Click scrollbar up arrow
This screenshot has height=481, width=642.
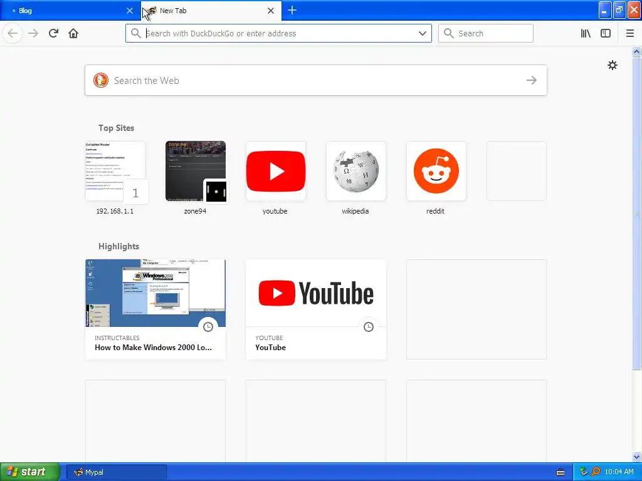point(636,51)
